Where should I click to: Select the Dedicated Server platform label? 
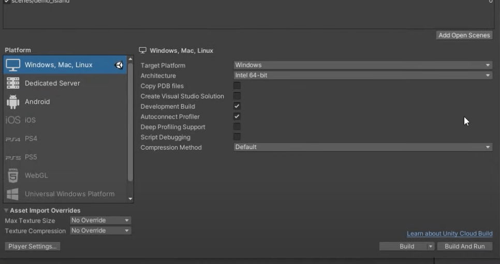tap(52, 83)
